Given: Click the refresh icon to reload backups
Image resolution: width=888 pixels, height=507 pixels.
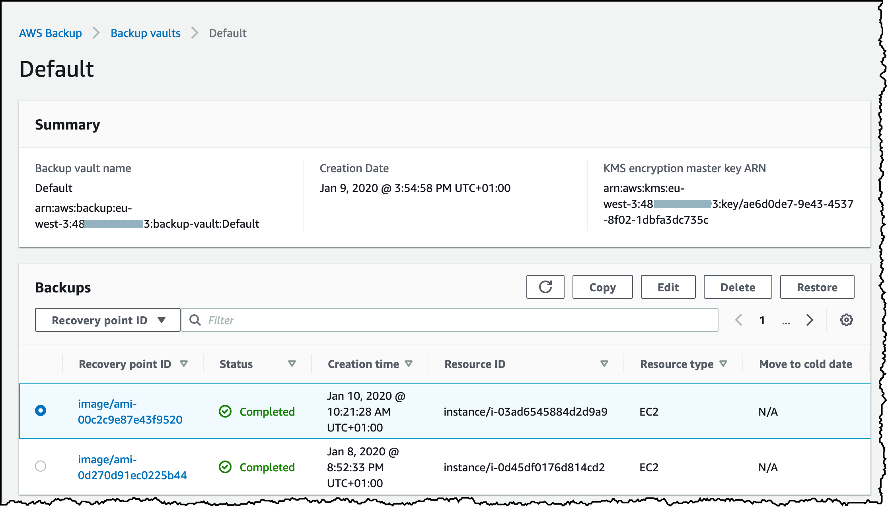Looking at the screenshot, I should [x=545, y=287].
